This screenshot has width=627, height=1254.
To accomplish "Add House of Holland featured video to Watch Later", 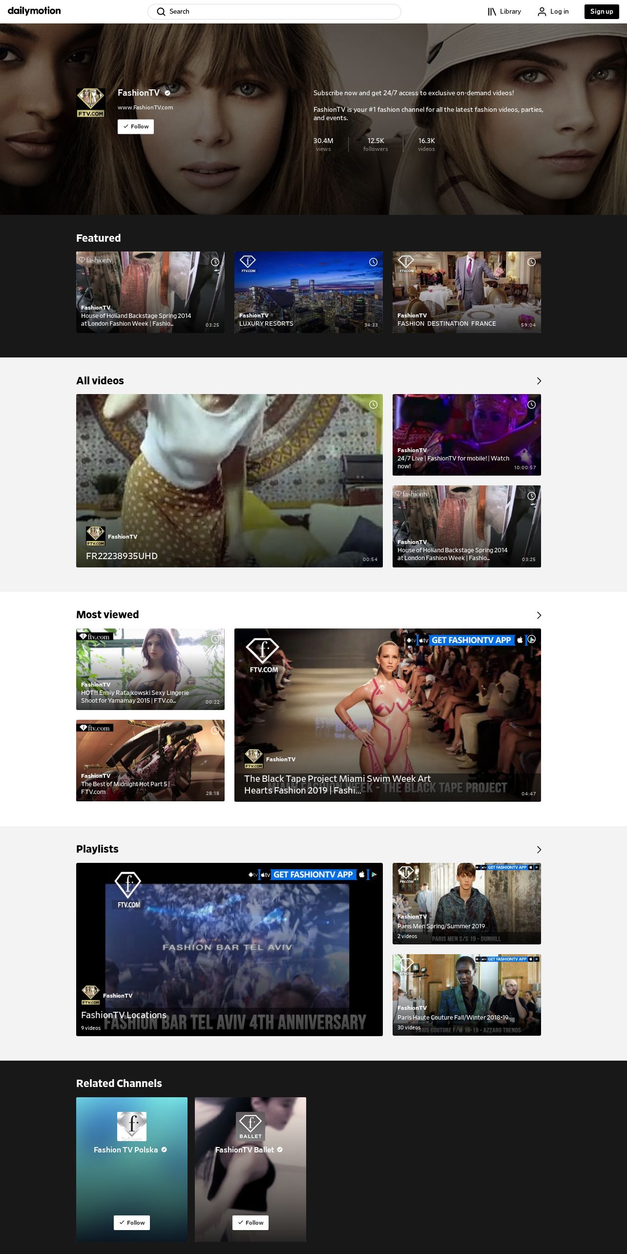I will pos(215,262).
